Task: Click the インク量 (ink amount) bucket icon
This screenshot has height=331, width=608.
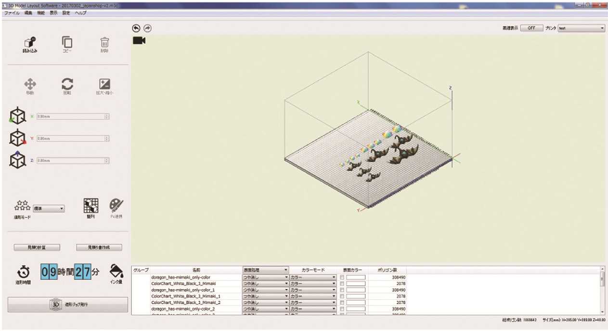Action: click(x=116, y=270)
